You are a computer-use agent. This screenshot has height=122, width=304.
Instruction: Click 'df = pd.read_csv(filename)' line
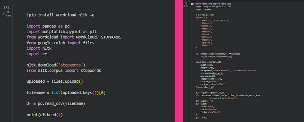click(56, 104)
